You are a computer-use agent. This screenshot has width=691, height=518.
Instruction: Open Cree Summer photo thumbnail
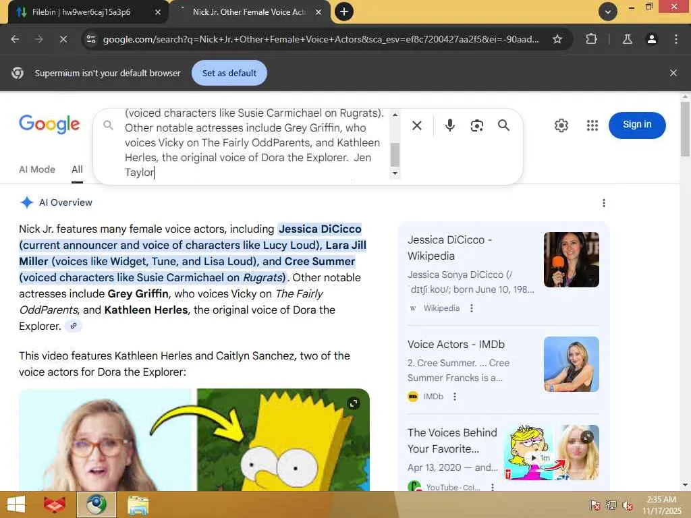click(x=571, y=364)
